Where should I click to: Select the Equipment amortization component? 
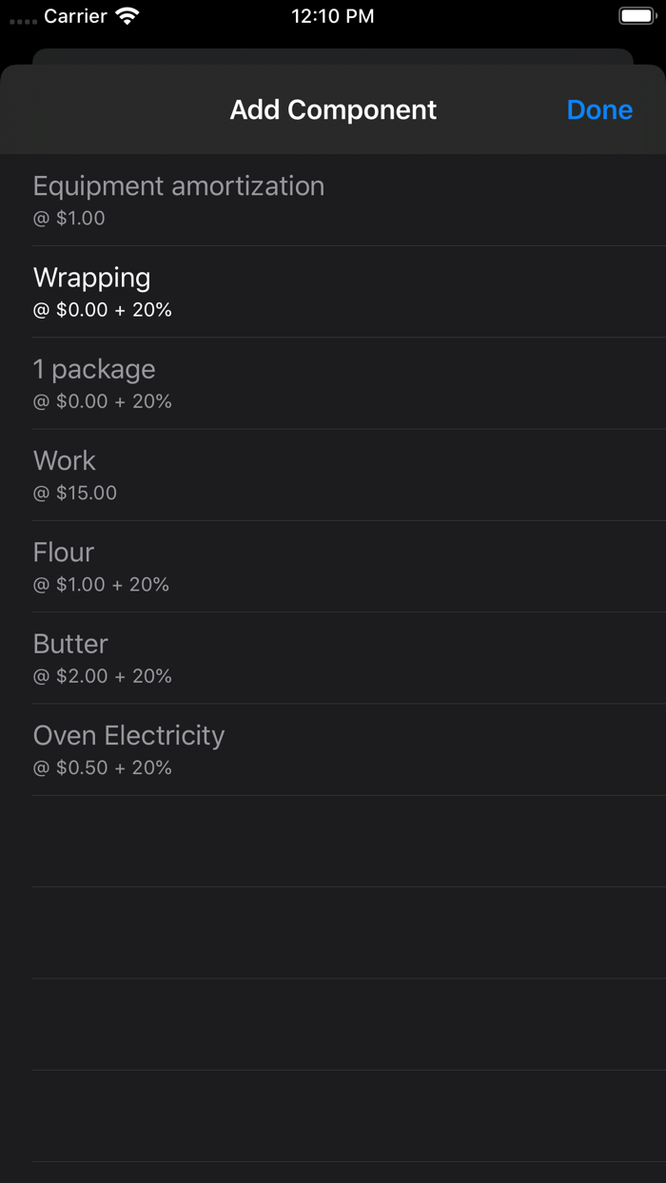179,186
